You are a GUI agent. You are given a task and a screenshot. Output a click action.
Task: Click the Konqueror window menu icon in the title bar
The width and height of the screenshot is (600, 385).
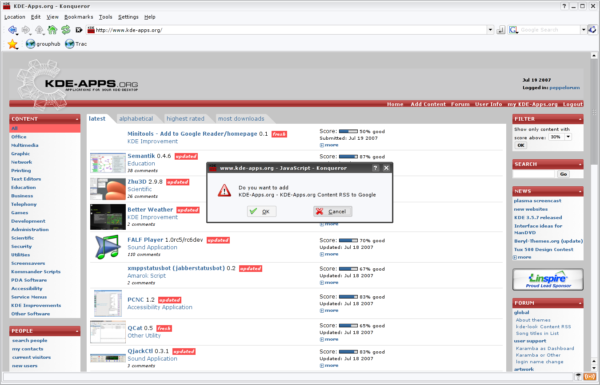click(6, 6)
